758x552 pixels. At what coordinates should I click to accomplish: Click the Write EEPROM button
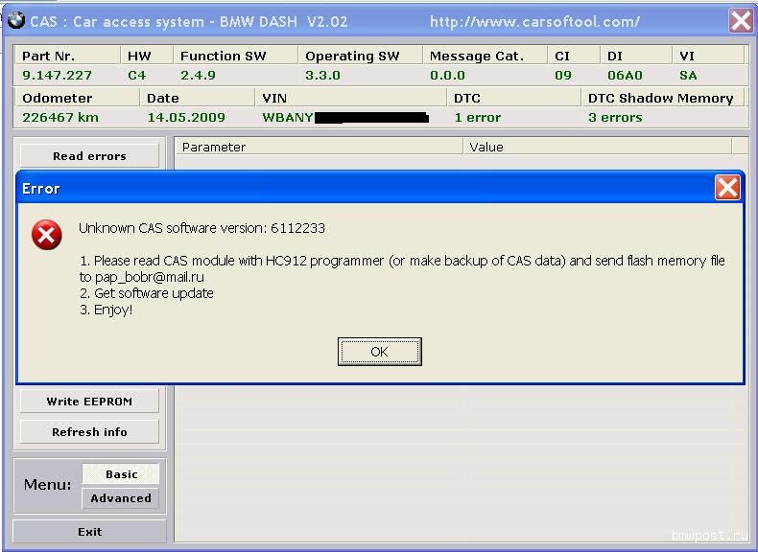pos(89,402)
